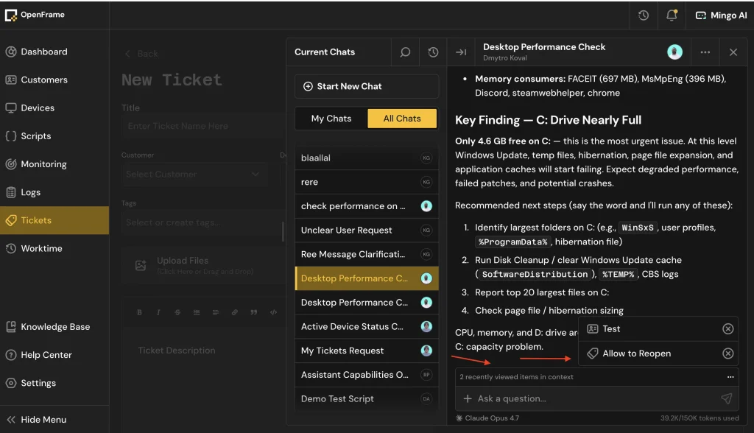Screen dimensions: 754x433
Task: Open chat header three-dot options menu
Action: pyautogui.click(x=705, y=52)
